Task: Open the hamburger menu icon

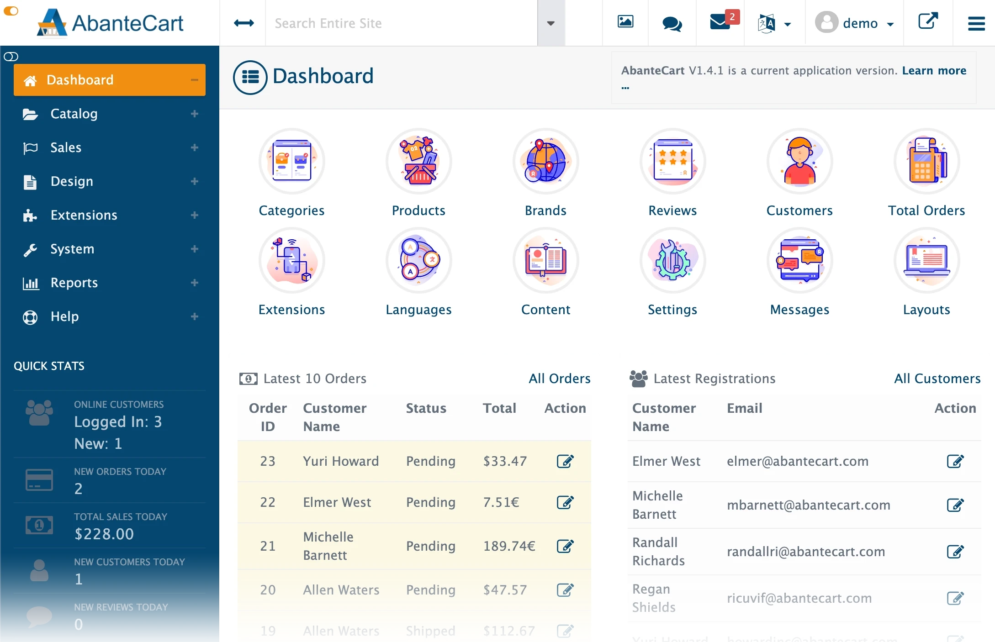Action: coord(976,23)
